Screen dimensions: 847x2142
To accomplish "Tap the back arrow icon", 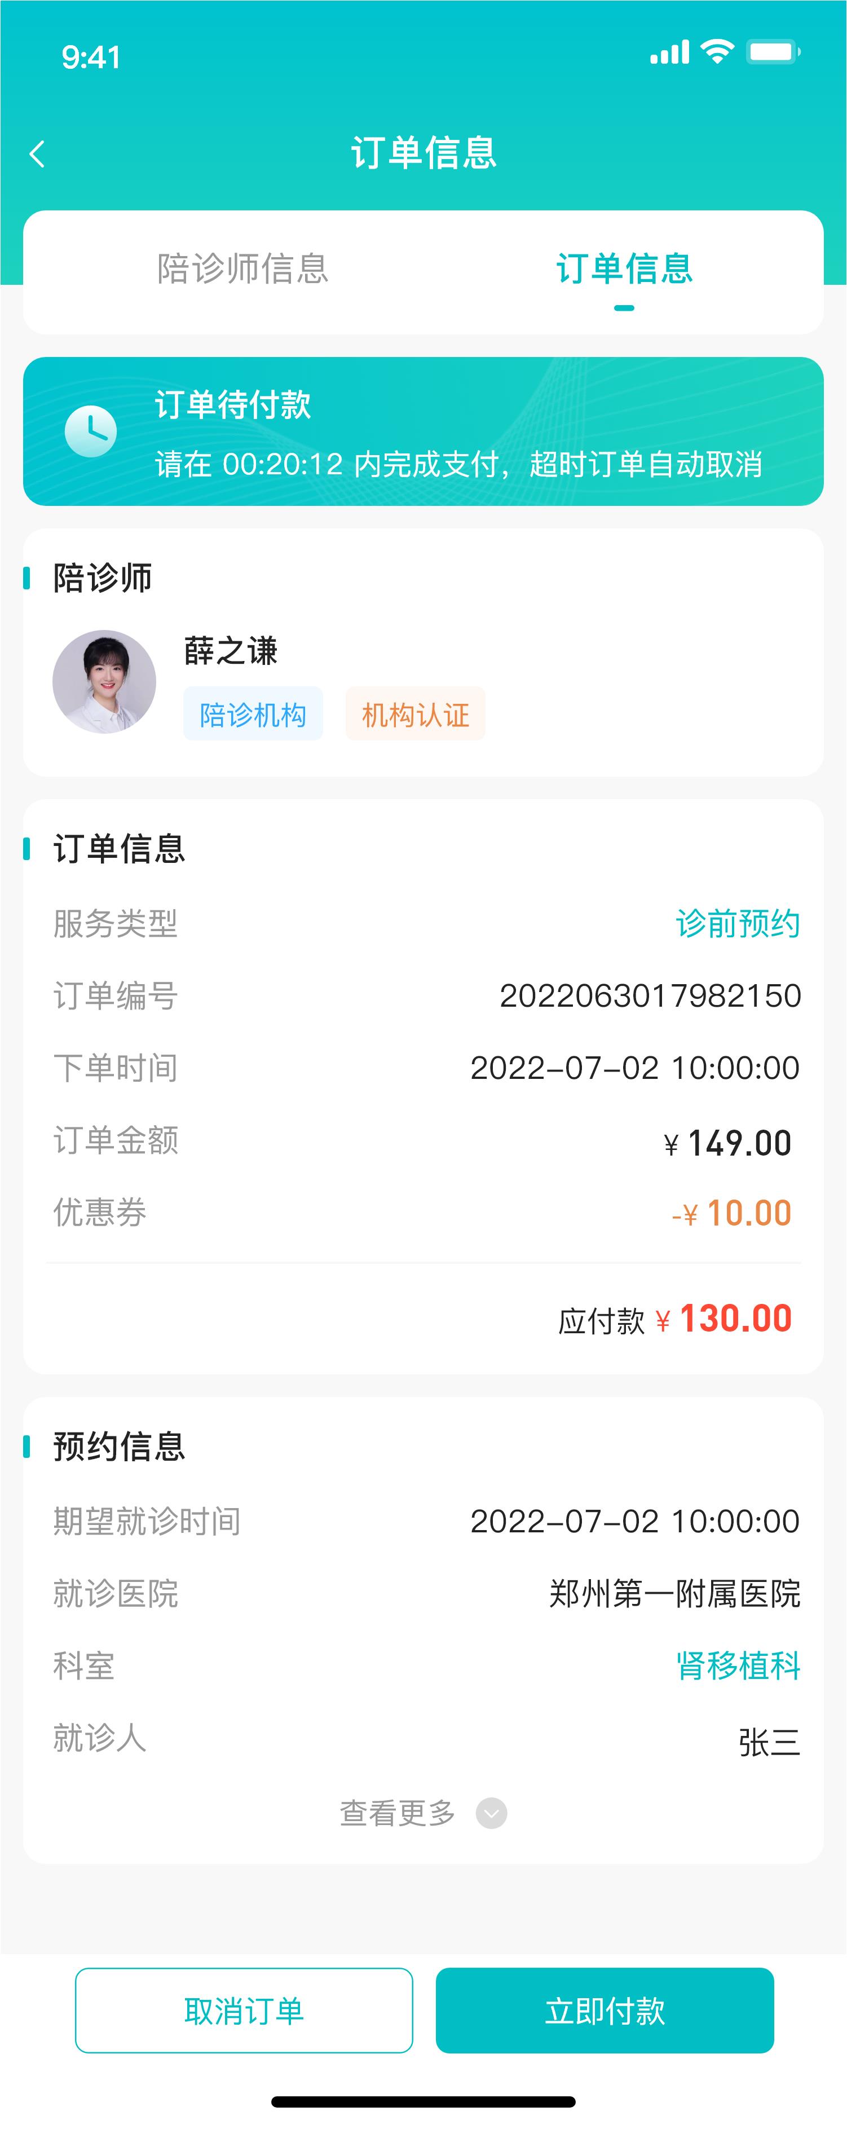I will [x=37, y=154].
